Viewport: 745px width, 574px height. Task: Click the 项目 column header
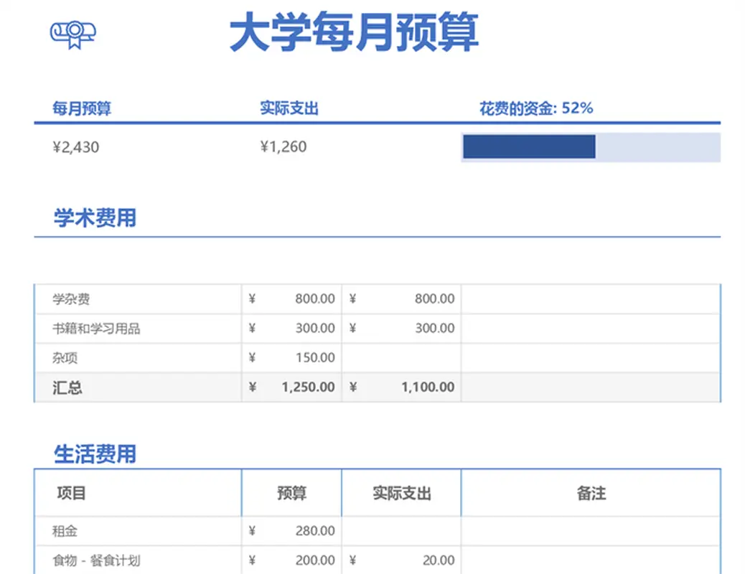tap(72, 493)
